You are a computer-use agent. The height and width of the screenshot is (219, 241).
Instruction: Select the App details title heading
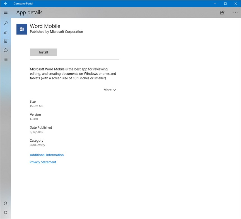(x=29, y=12)
